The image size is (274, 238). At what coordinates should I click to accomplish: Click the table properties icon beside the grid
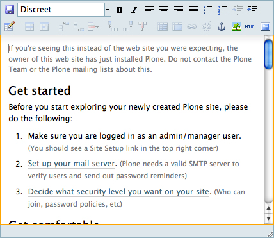[177, 27]
